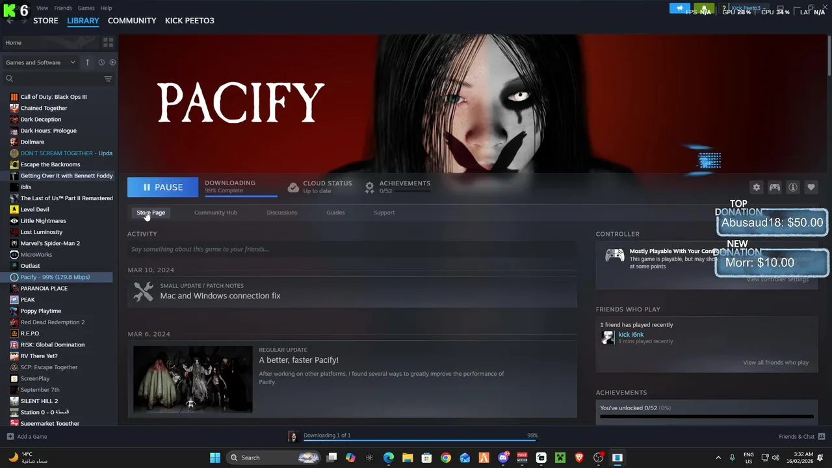The height and width of the screenshot is (468, 832).
Task: Click the Windows Start button
Action: pyautogui.click(x=215, y=458)
